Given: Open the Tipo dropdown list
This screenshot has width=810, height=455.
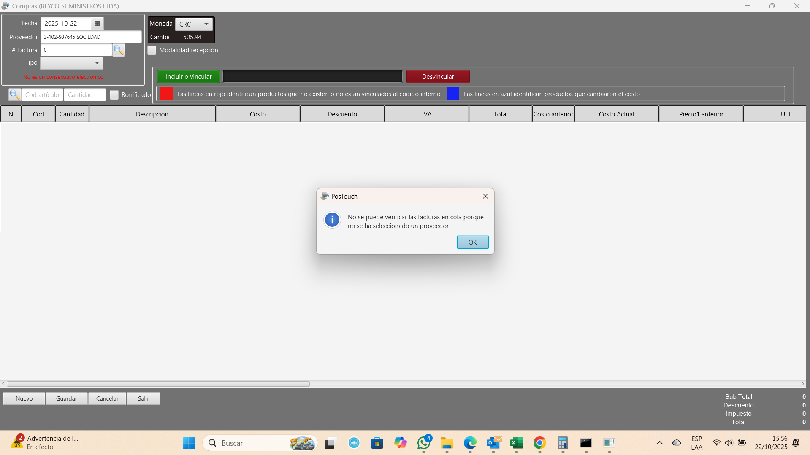Looking at the screenshot, I should [72, 63].
